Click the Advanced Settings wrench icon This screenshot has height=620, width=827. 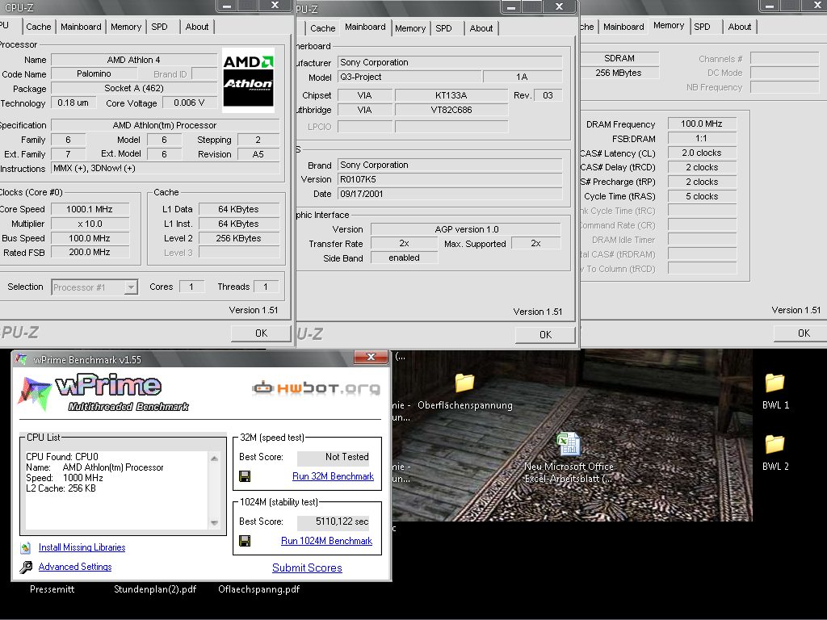pyautogui.click(x=25, y=568)
